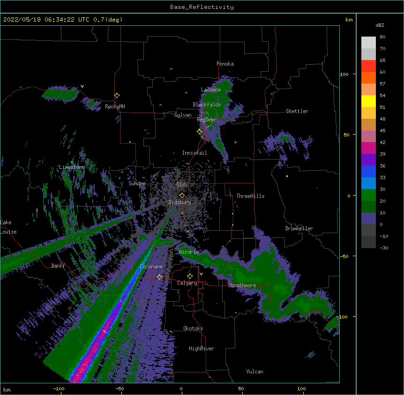Click the Drumheller town label
This screenshot has height=395, width=404.
coord(299,228)
